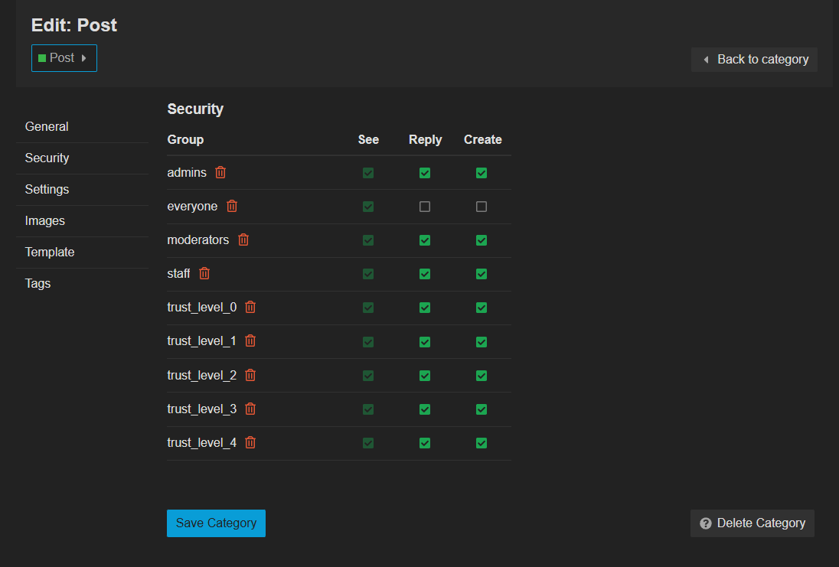The width and height of the screenshot is (839, 567).
Task: Toggle See checkbox for everyone group
Action: [x=368, y=207]
